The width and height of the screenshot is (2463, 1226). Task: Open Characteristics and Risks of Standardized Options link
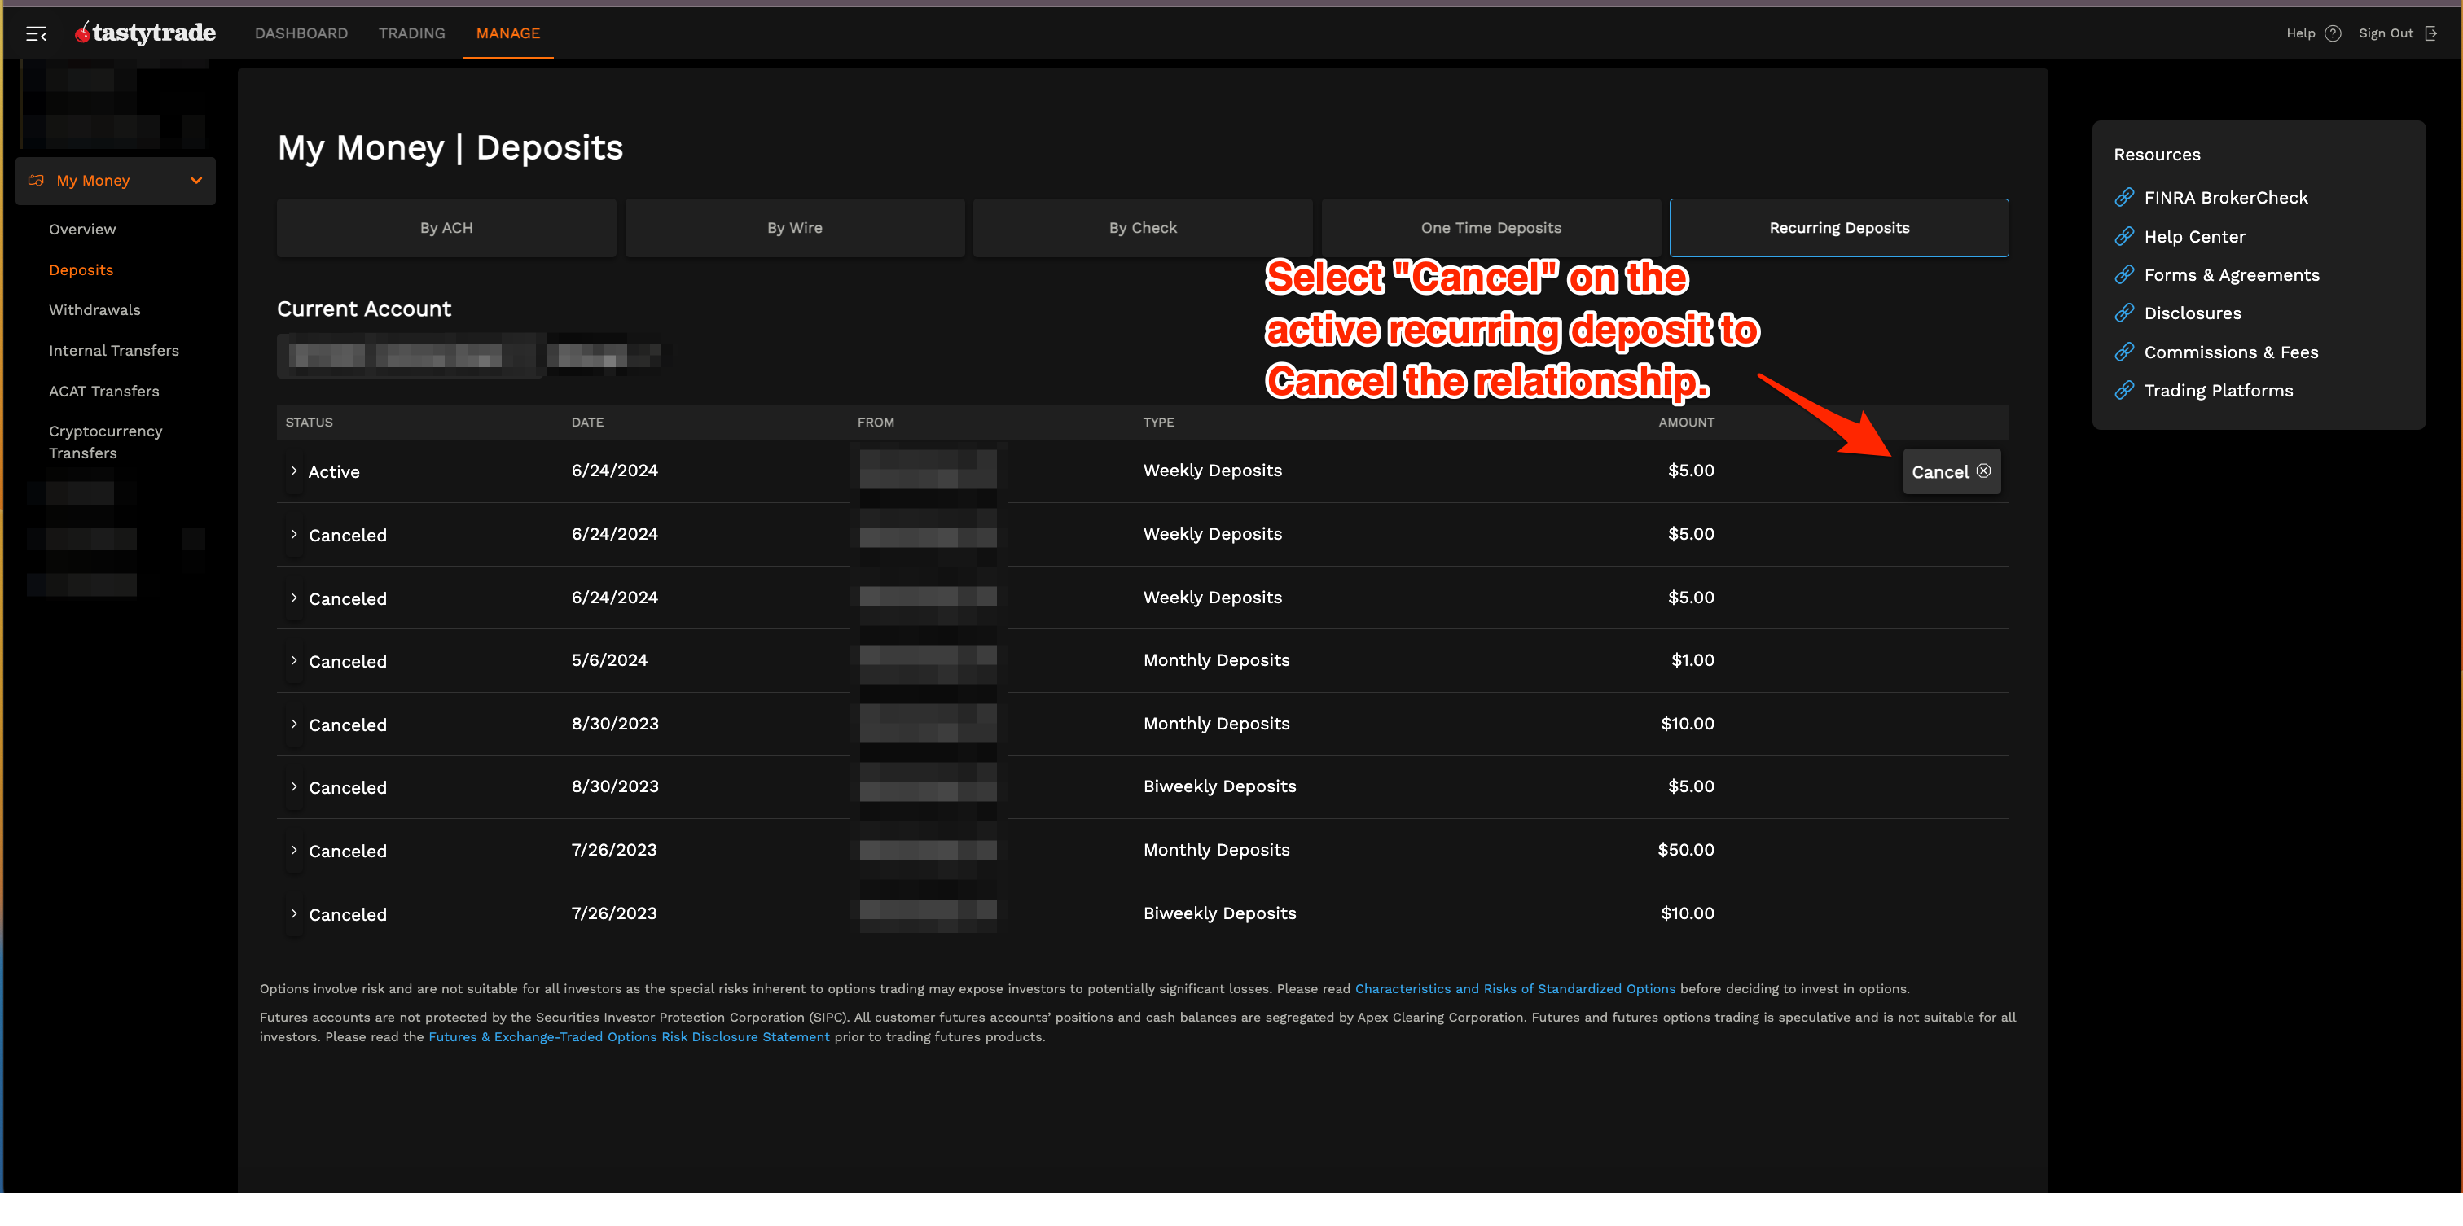tap(1514, 989)
